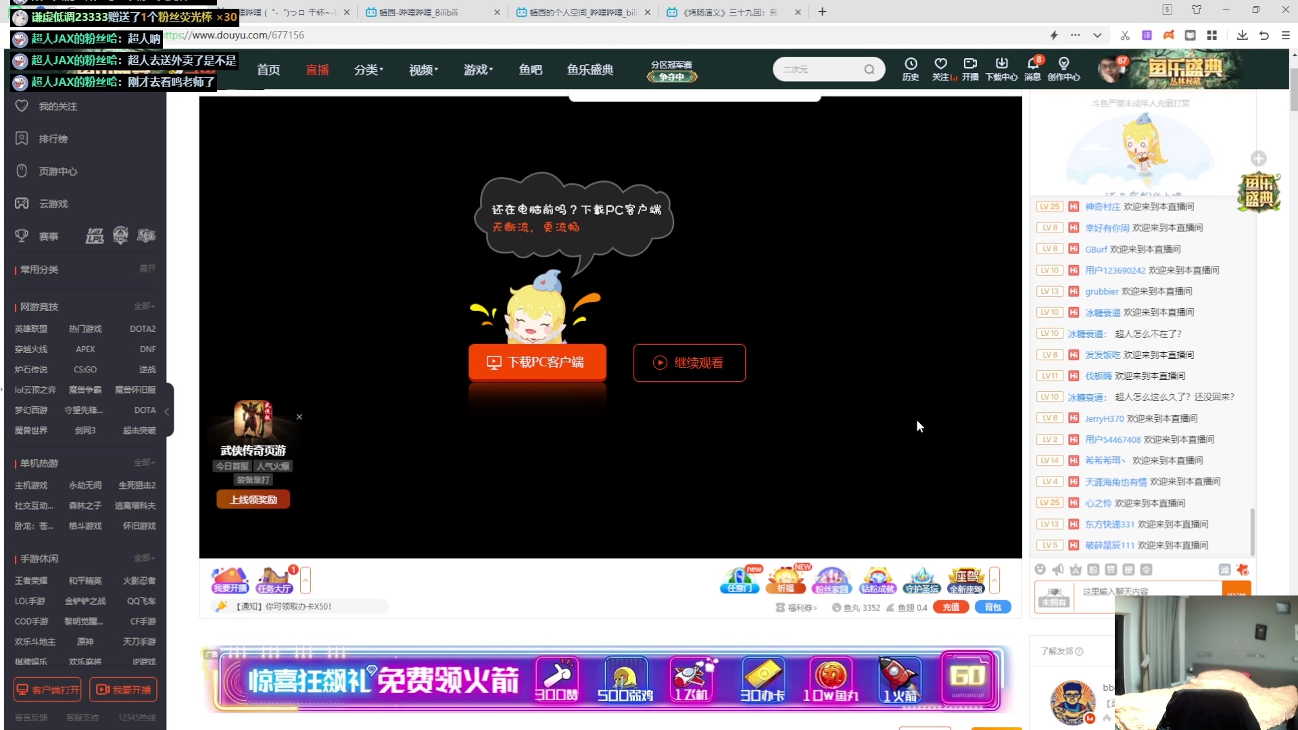
Task: Click the crown 'A' icon in chat toolbar
Action: (1076, 570)
